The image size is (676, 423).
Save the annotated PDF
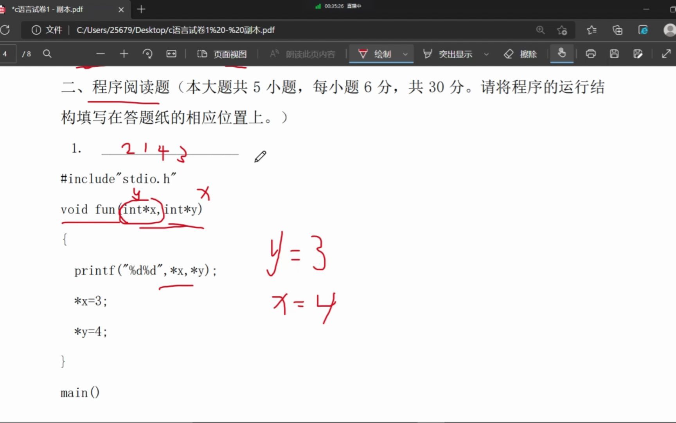tap(614, 54)
